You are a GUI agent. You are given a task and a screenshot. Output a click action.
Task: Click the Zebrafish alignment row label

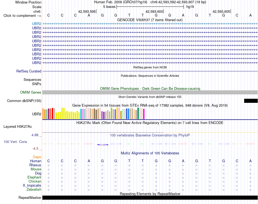34,190
